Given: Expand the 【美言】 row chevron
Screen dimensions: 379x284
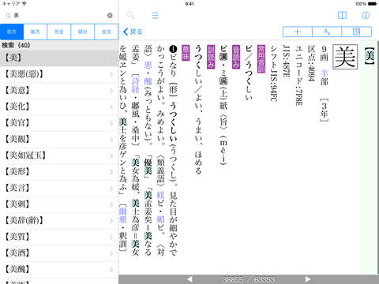Looking at the screenshot, I should pos(111,189).
